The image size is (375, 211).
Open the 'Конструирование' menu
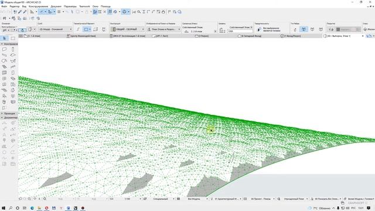pyautogui.click(x=38, y=6)
